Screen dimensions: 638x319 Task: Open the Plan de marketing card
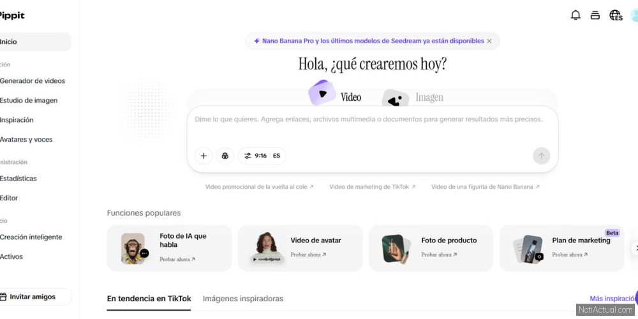point(562,248)
